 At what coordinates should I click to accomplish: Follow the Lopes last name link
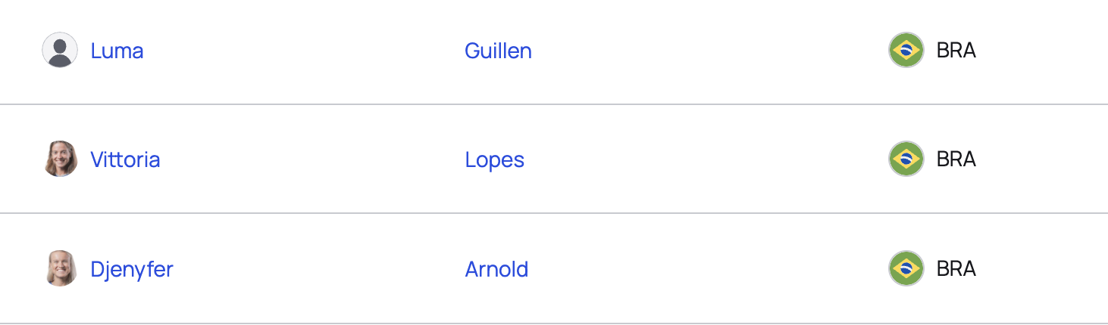(x=495, y=160)
